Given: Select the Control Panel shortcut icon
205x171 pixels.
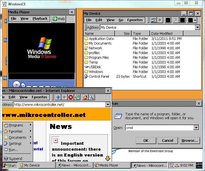Looking at the screenshot, I should click(x=86, y=77).
